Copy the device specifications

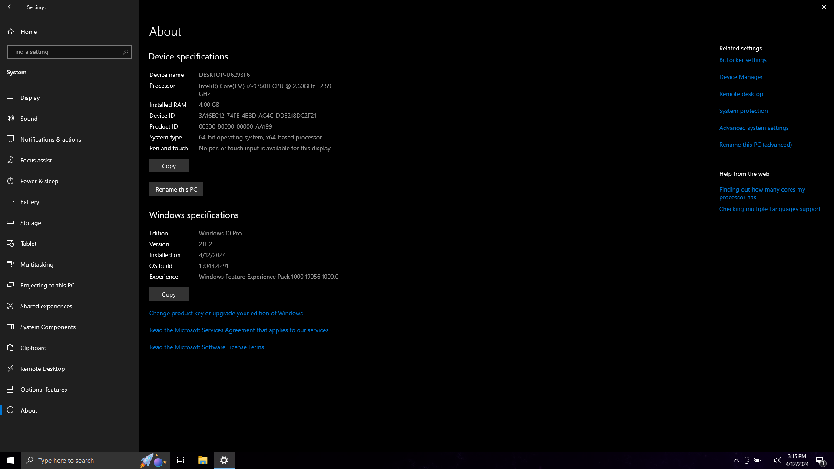(x=169, y=166)
